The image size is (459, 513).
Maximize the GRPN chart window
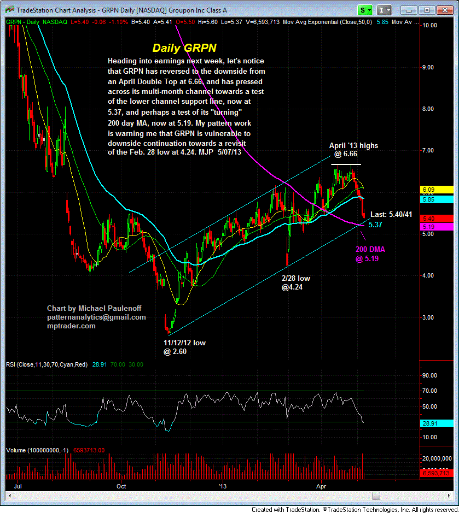427,10
